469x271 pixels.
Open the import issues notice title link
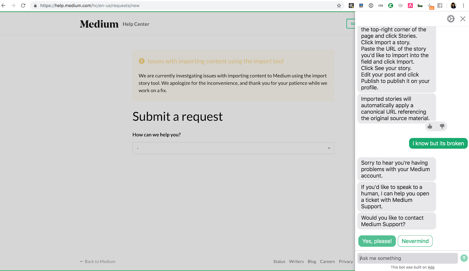[x=215, y=61]
